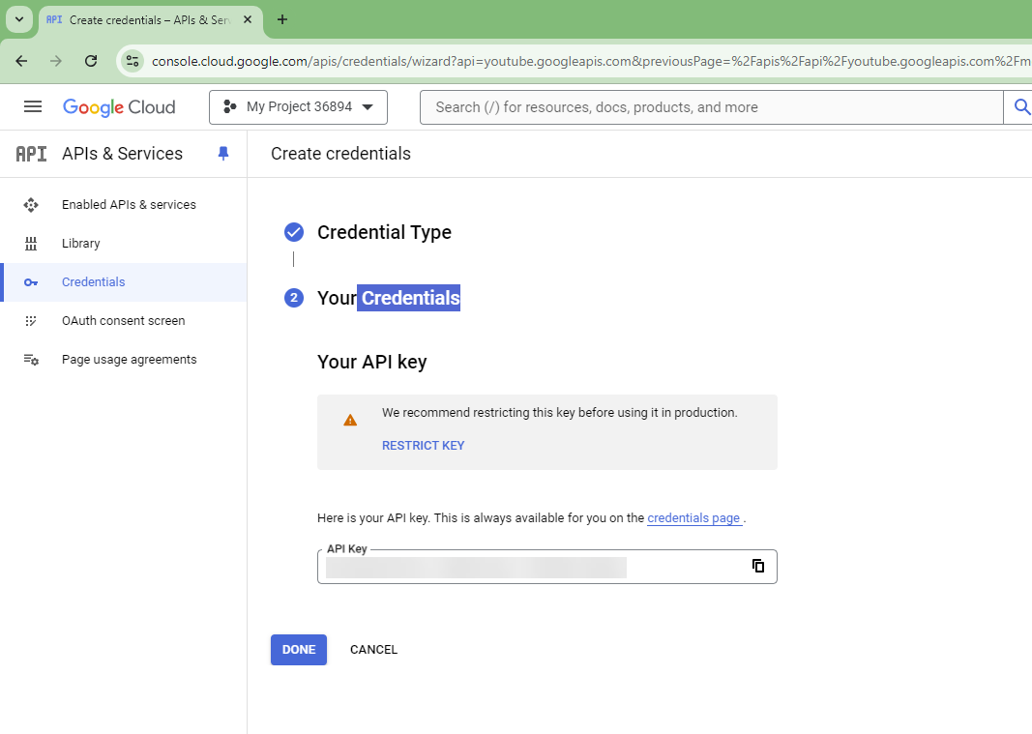Click the search magnifier icon
This screenshot has height=734, width=1032.
[x=1020, y=107]
